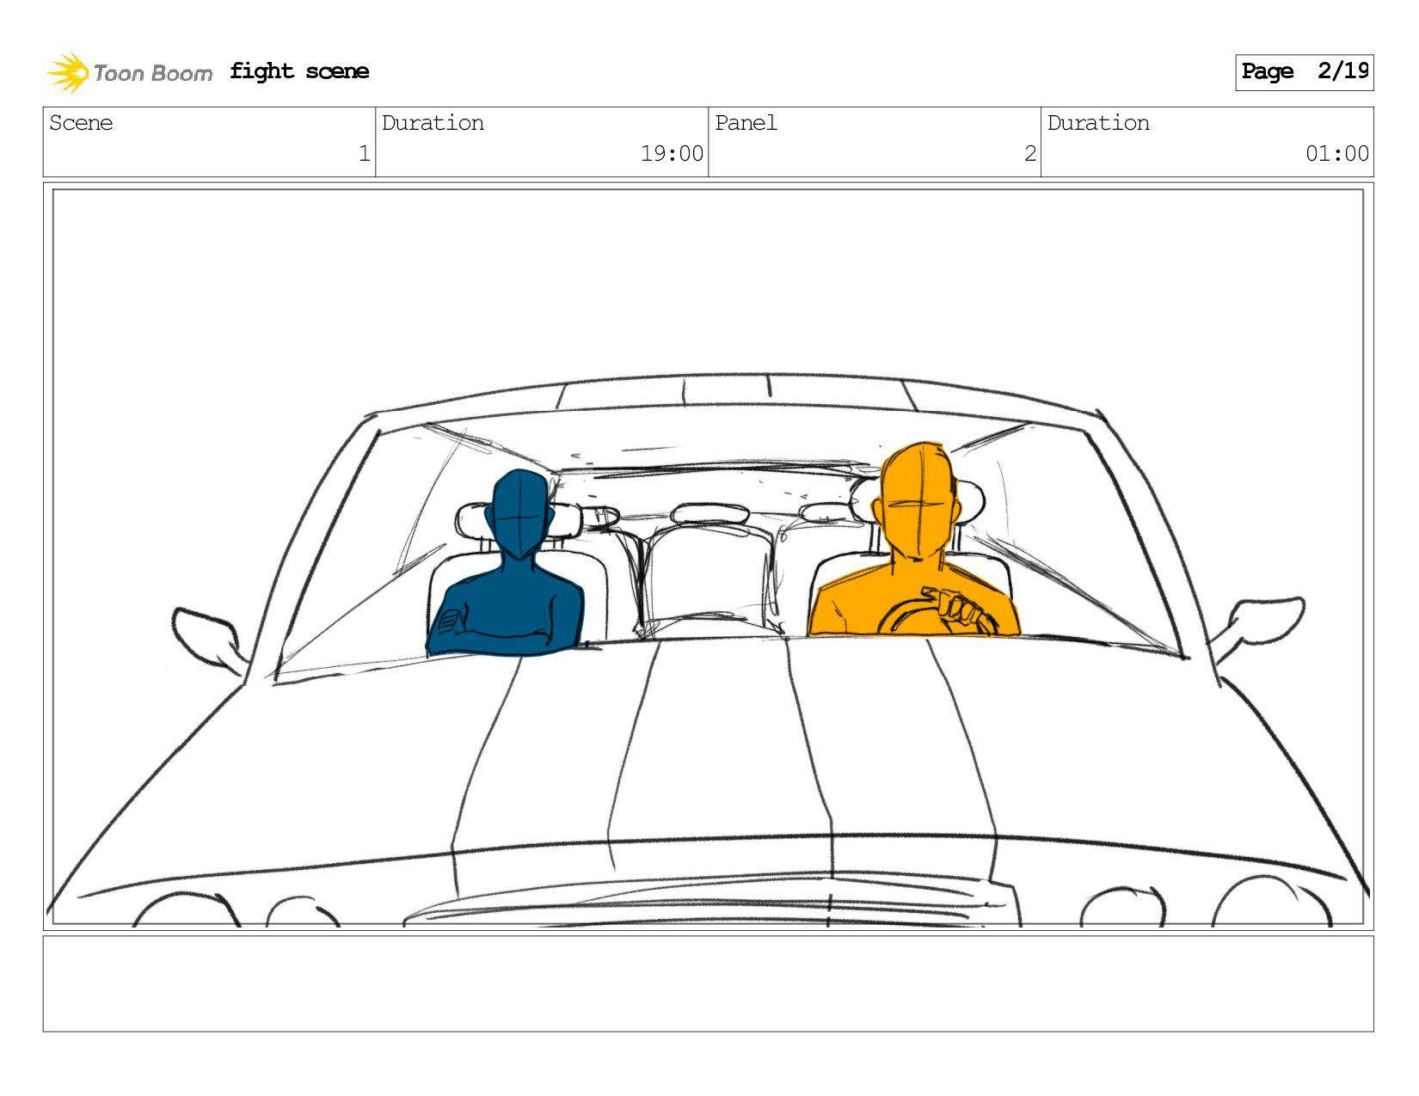This screenshot has width=1419, height=1096.
Task: Select the 'fight scene' title text
Action: tap(299, 71)
